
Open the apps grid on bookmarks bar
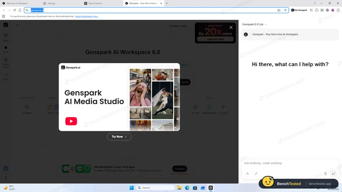[4, 16]
